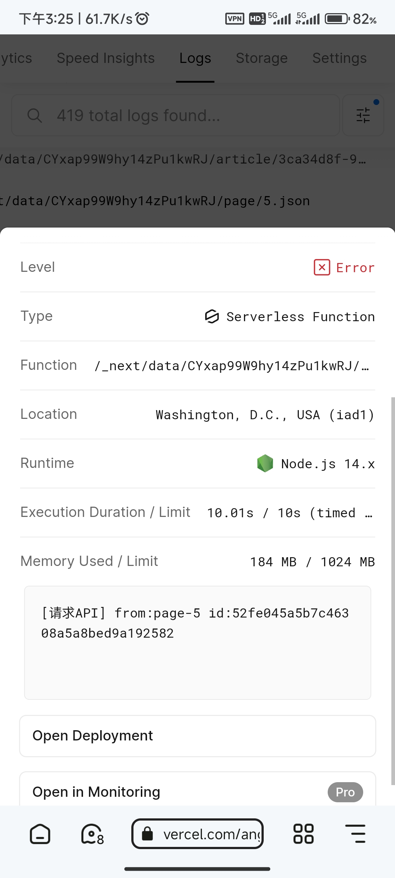This screenshot has width=395, height=878.
Task: Click the Node.js runtime icon
Action: [265, 463]
